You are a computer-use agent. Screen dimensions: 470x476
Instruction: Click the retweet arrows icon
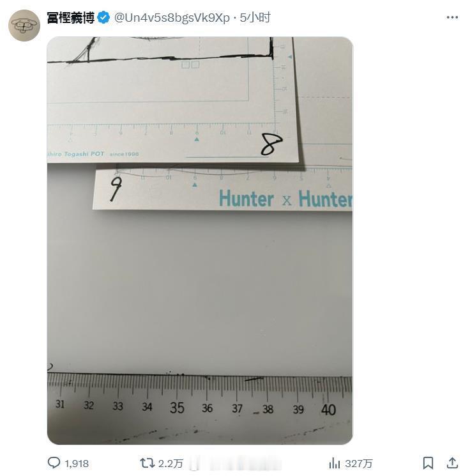(147, 463)
